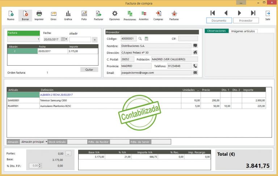Click the Nuevo toolbar icon
278x176 pixels.
point(11,14)
